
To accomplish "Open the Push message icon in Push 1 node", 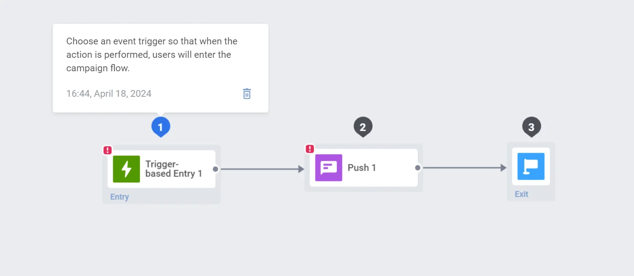I will [328, 167].
